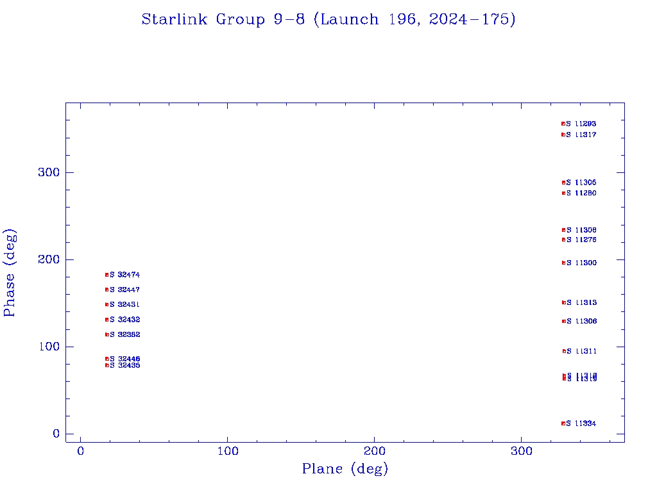This screenshot has width=657, height=492.
Task: Select the 'S 11334' satellite label
Action: pos(581,423)
